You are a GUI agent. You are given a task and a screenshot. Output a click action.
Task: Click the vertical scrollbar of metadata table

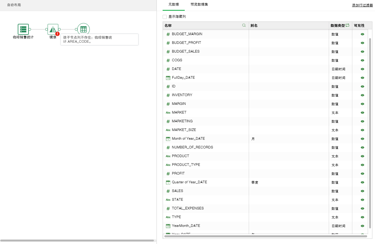370,131
